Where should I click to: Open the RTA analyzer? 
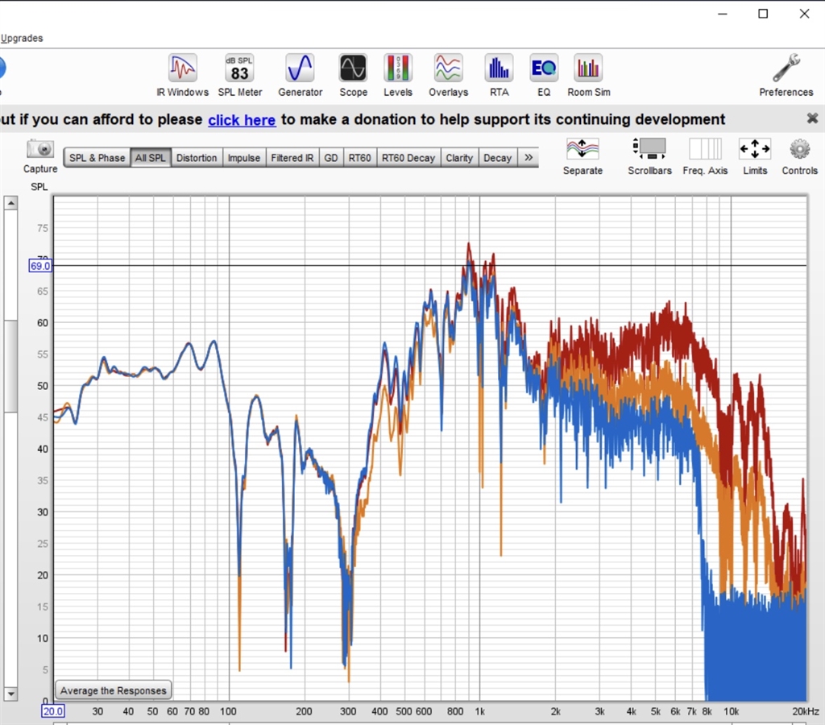click(499, 75)
